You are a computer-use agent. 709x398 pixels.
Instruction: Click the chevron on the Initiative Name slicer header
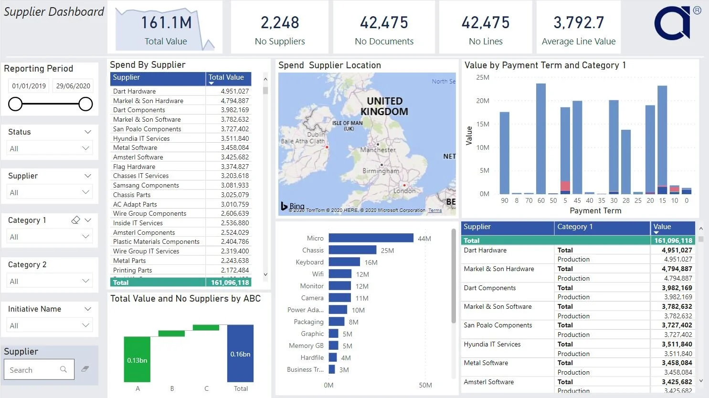point(88,309)
